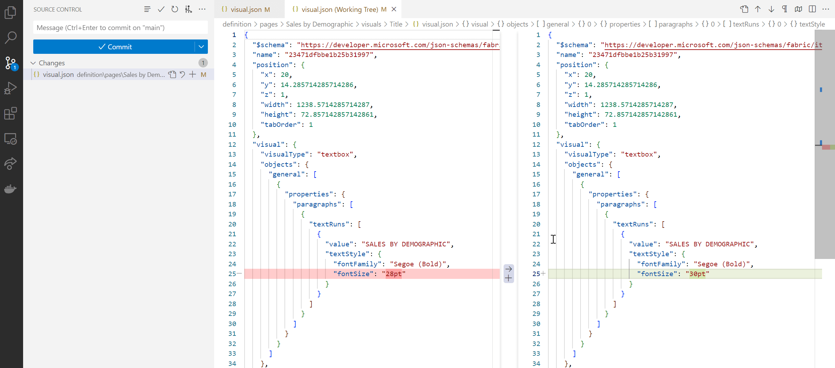
Task: Click 'textStyle' breadcrumb segment
Action: point(808,24)
